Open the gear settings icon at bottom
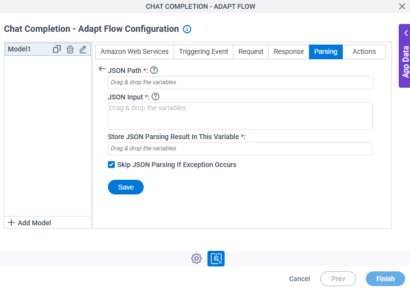This screenshot has height=290, width=410. 196,259
